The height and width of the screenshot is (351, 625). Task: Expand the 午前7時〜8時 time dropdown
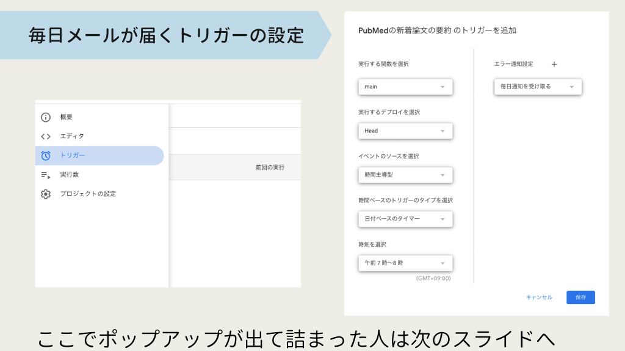tap(405, 263)
